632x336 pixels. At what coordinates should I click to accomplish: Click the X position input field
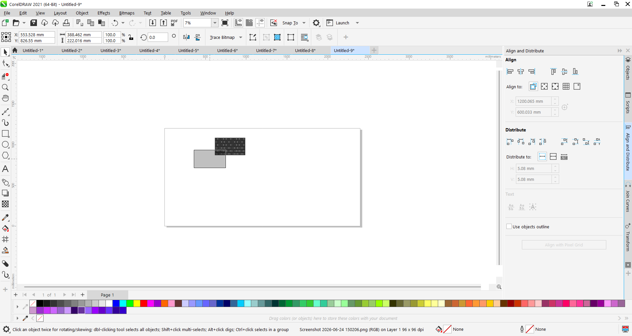[37, 35]
